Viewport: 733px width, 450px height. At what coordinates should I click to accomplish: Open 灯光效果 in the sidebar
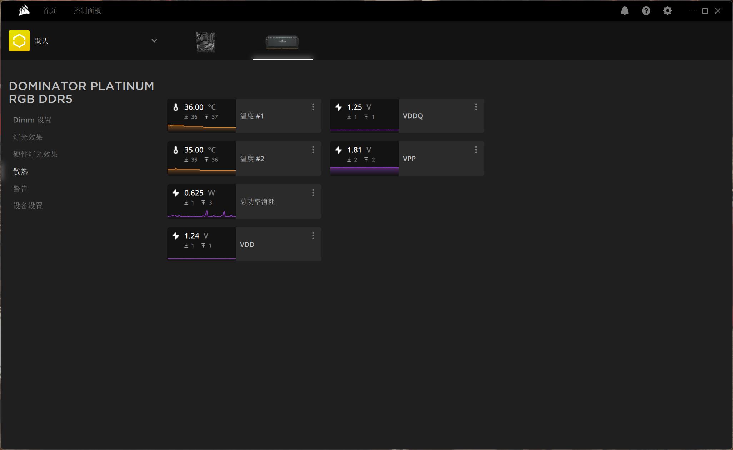click(x=28, y=137)
